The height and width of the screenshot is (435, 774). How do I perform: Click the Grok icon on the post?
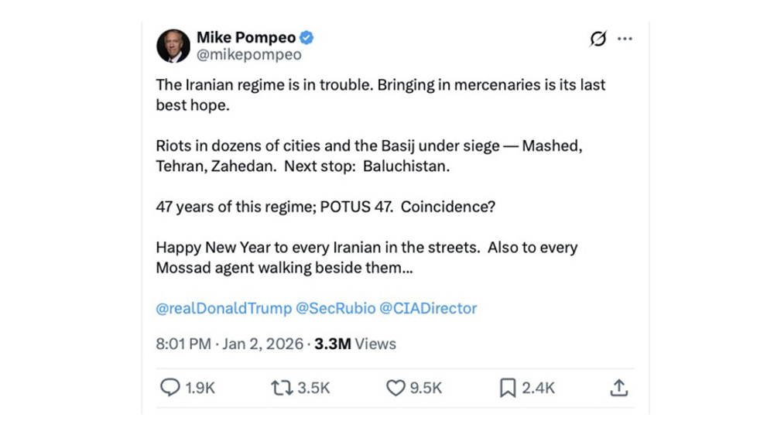click(598, 39)
